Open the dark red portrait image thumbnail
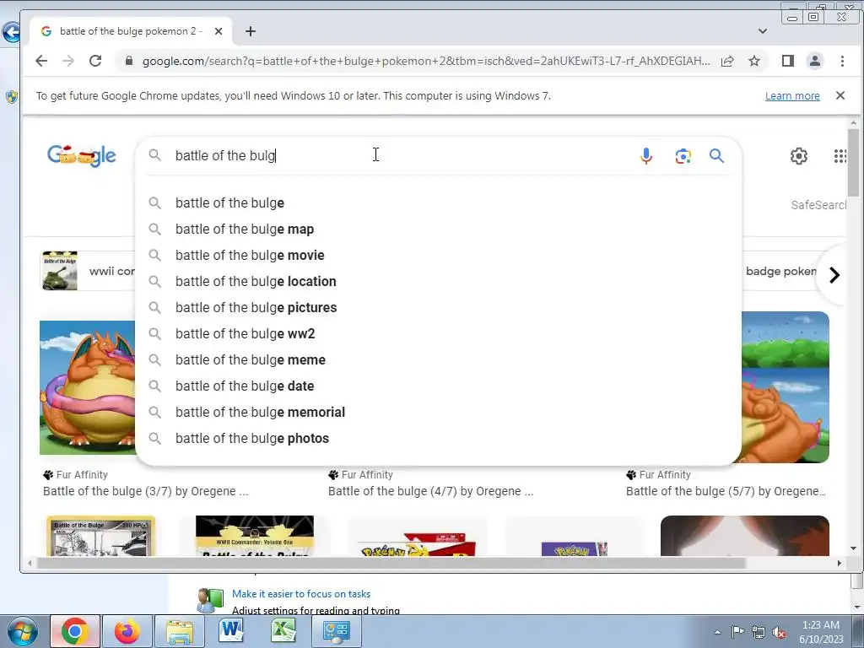Viewport: 864px width, 648px height. click(744, 536)
